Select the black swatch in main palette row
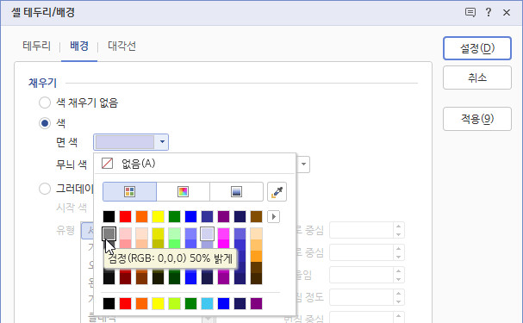Viewport: 523px width, 323px height. tap(109, 217)
